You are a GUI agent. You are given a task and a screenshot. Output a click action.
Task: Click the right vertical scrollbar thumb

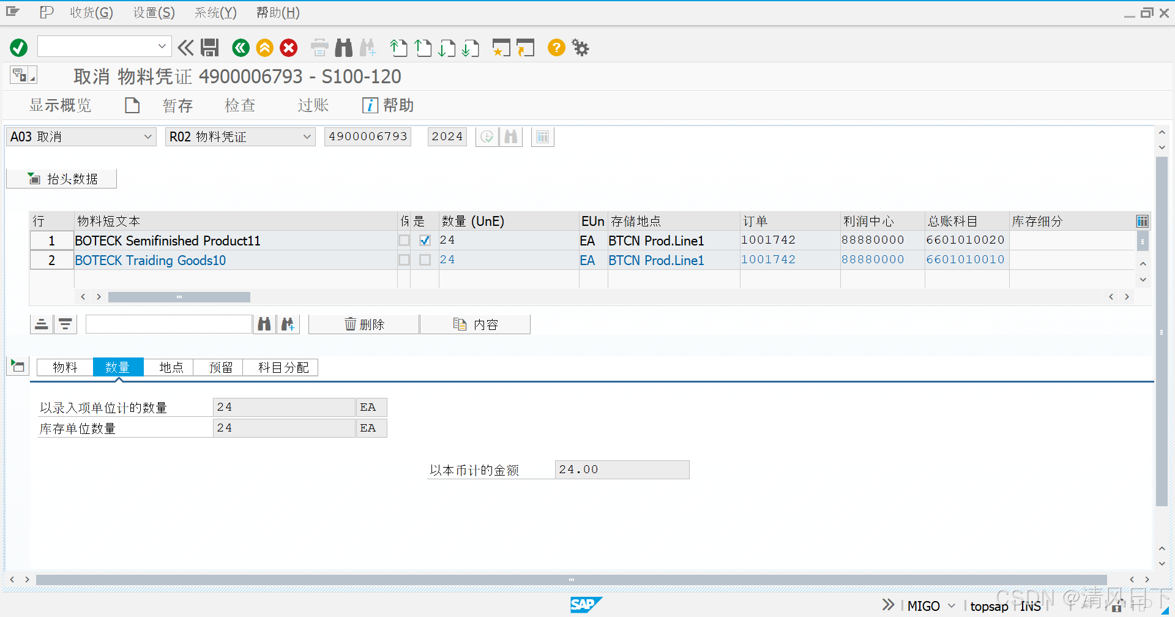(1162, 332)
